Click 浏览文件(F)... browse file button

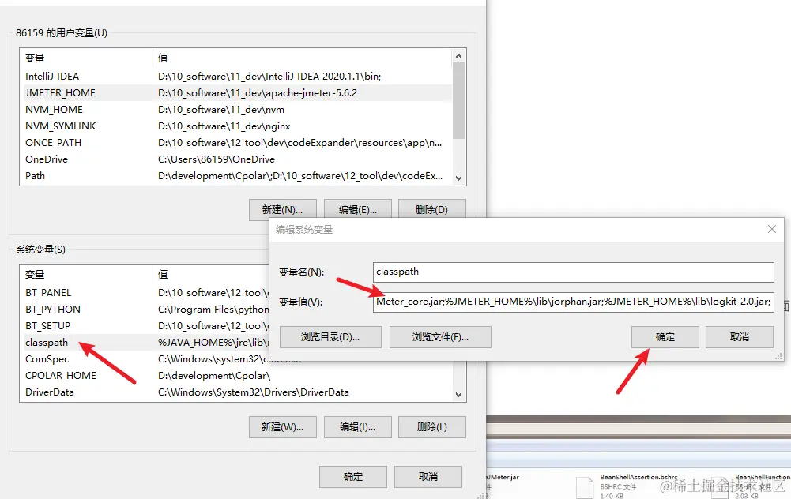(440, 337)
